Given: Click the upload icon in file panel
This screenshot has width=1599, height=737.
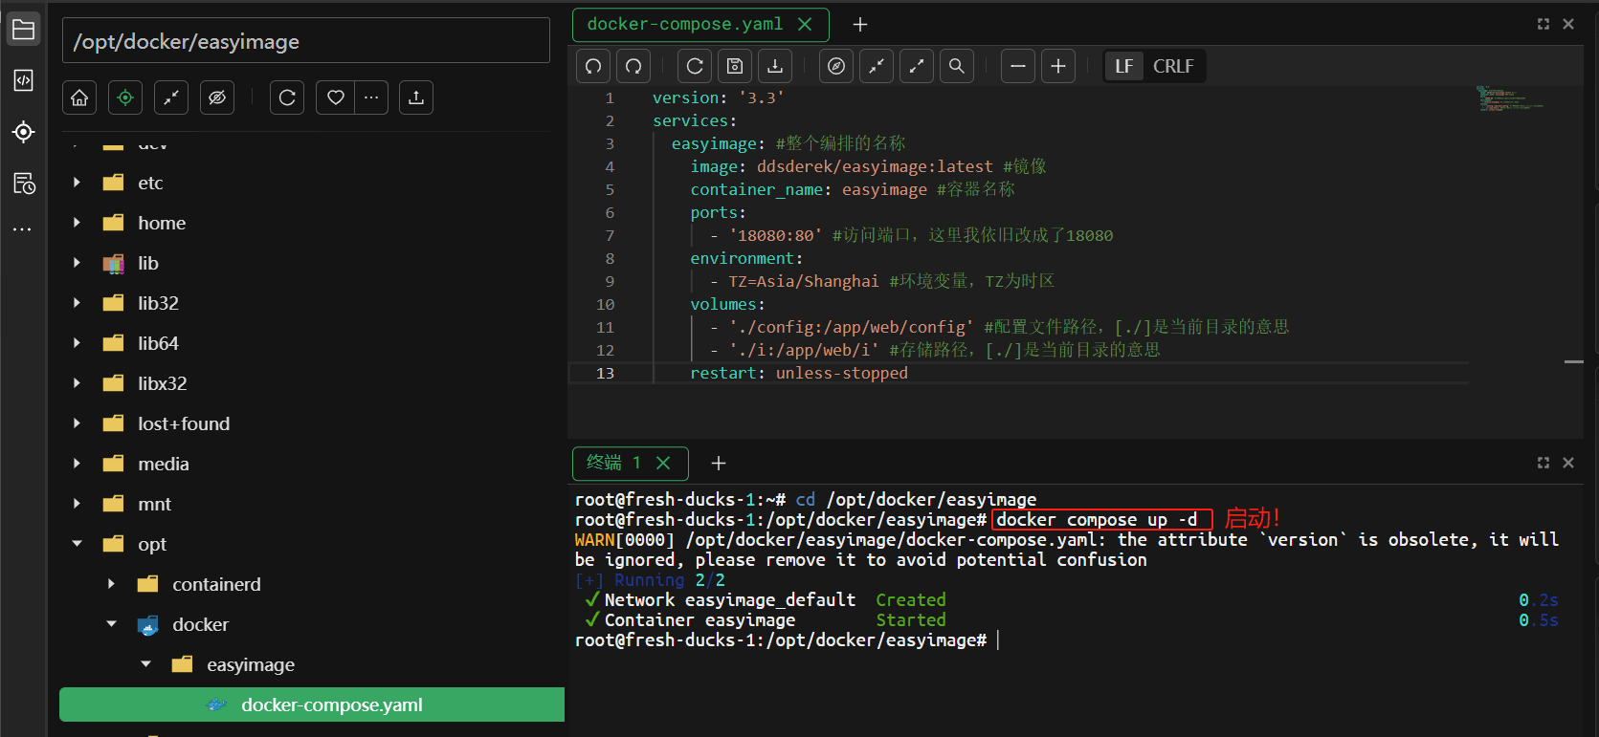Looking at the screenshot, I should click(x=416, y=98).
